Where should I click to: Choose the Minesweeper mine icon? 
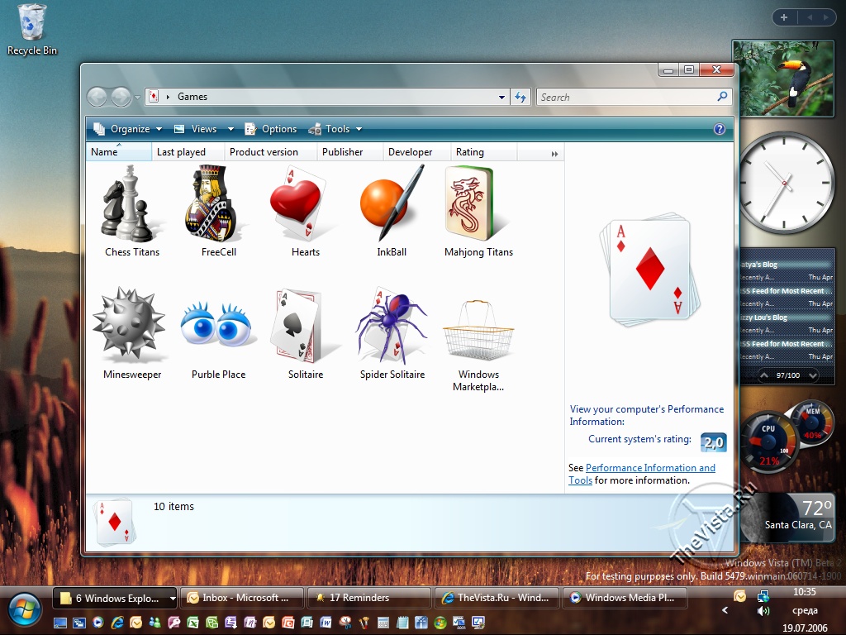[x=128, y=324]
